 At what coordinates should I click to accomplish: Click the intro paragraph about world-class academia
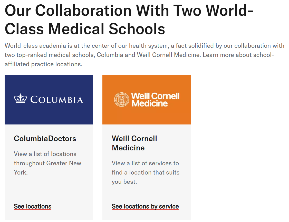144,55
